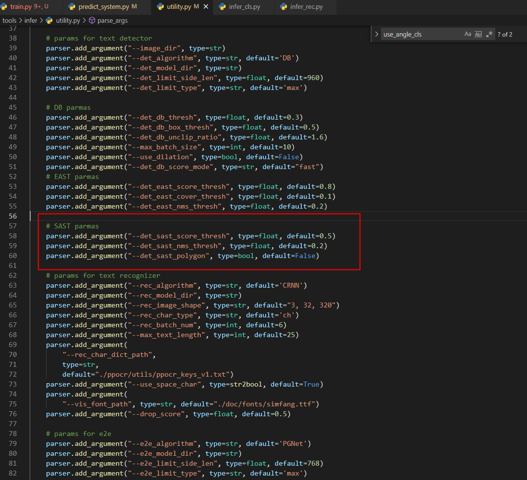Click the Python icon in the breadcrumb bar
Image resolution: width=527 pixels, height=480 pixels.
[x=48, y=20]
